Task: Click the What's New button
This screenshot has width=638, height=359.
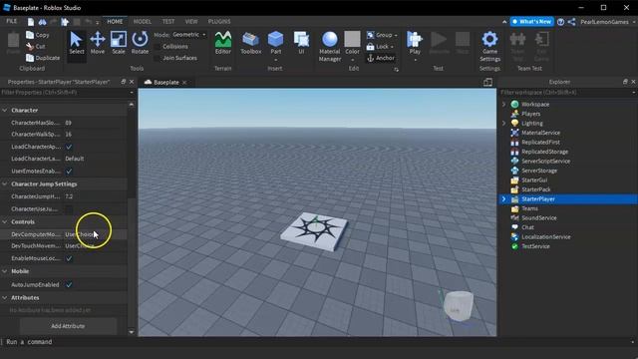Action: tap(531, 22)
